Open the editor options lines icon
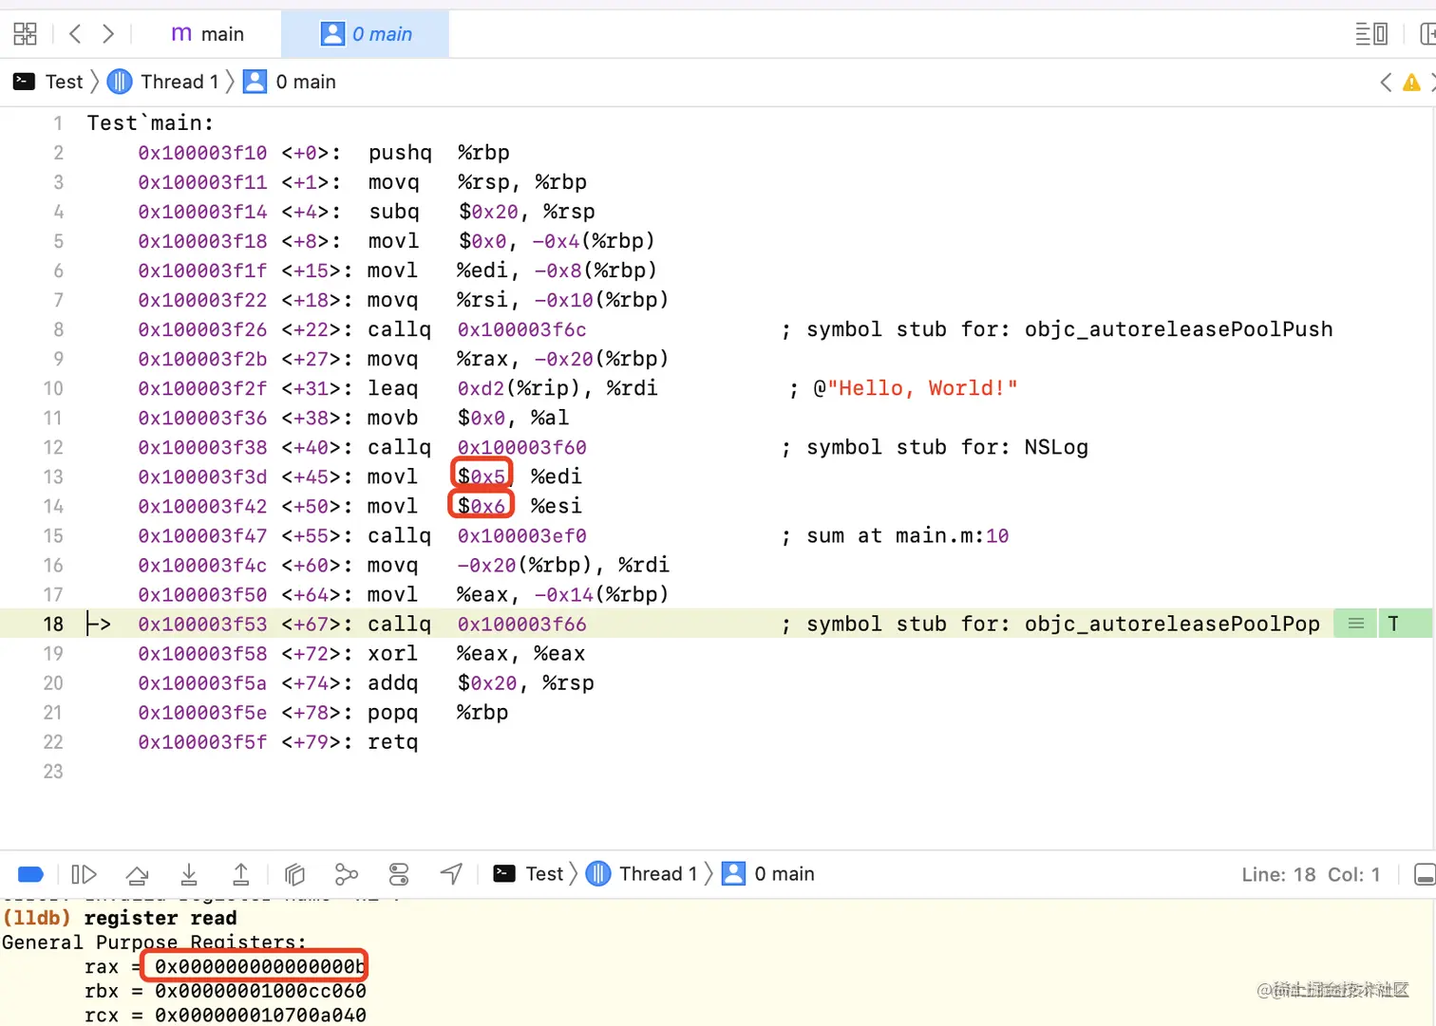 [x=1370, y=34]
